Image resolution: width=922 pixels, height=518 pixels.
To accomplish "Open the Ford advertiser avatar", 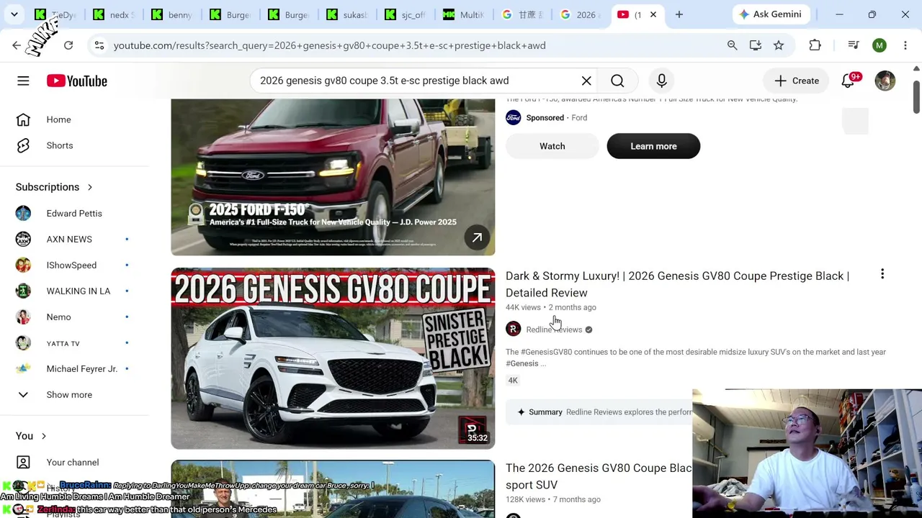I will [513, 117].
